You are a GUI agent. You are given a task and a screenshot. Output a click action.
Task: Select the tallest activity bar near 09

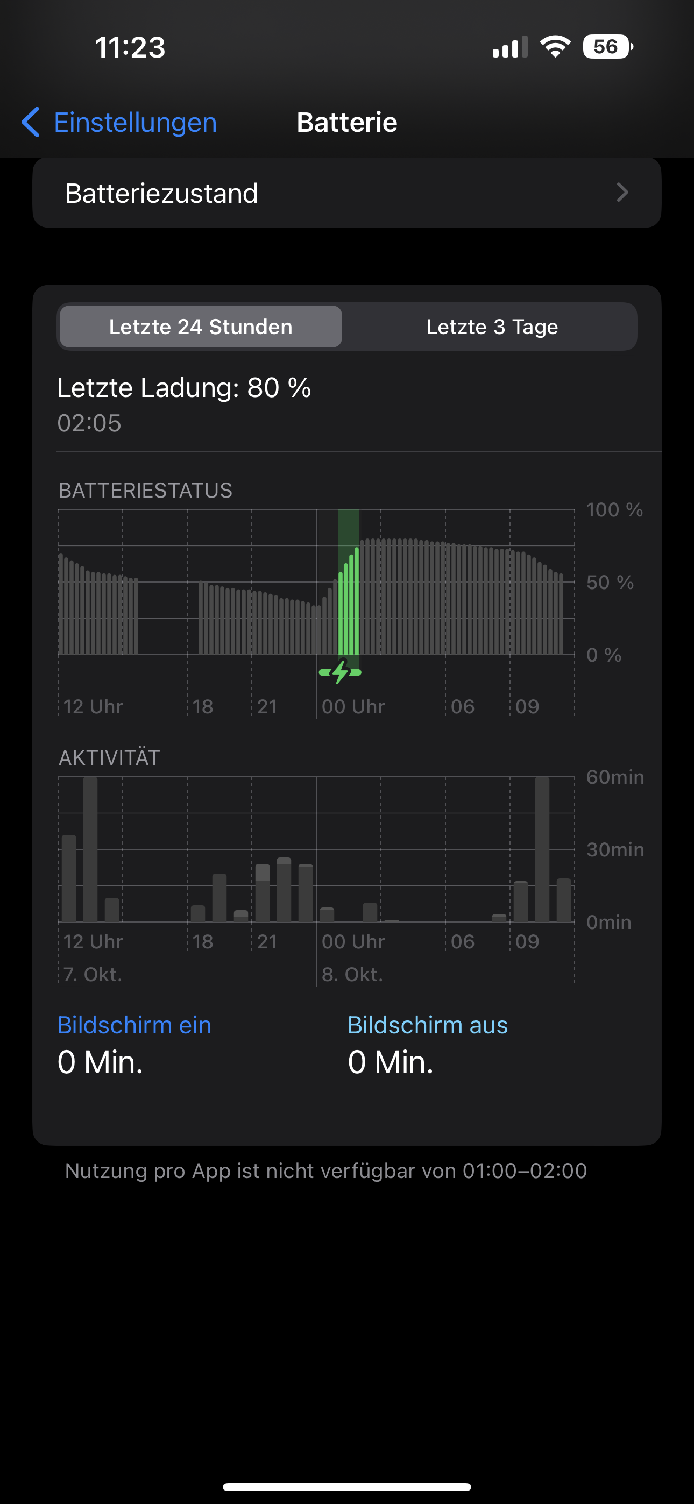point(542,849)
